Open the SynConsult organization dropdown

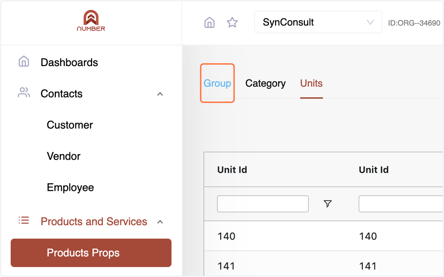coord(318,22)
